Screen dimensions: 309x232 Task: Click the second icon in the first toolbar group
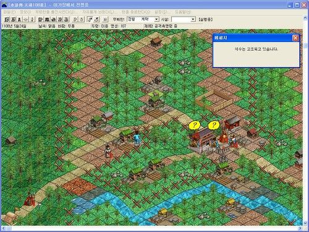click(13, 19)
